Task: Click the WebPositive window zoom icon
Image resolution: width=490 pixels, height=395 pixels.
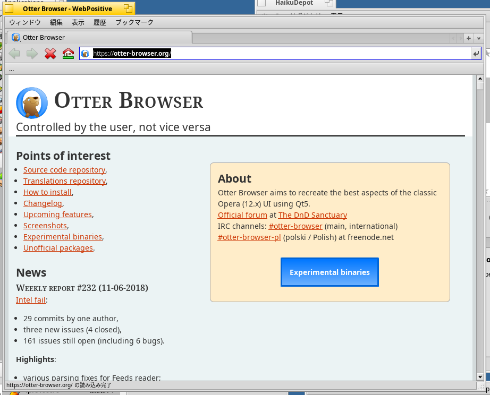Action: 128,8
